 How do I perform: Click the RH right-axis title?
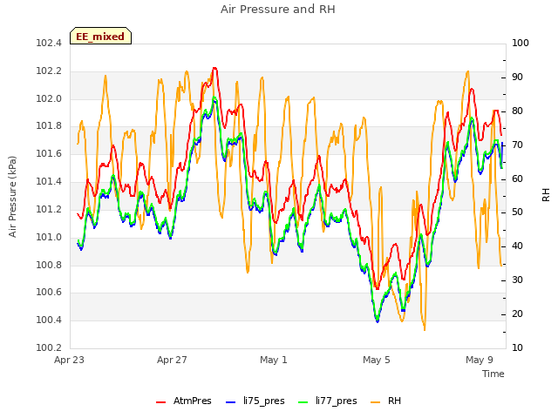coord(546,195)
